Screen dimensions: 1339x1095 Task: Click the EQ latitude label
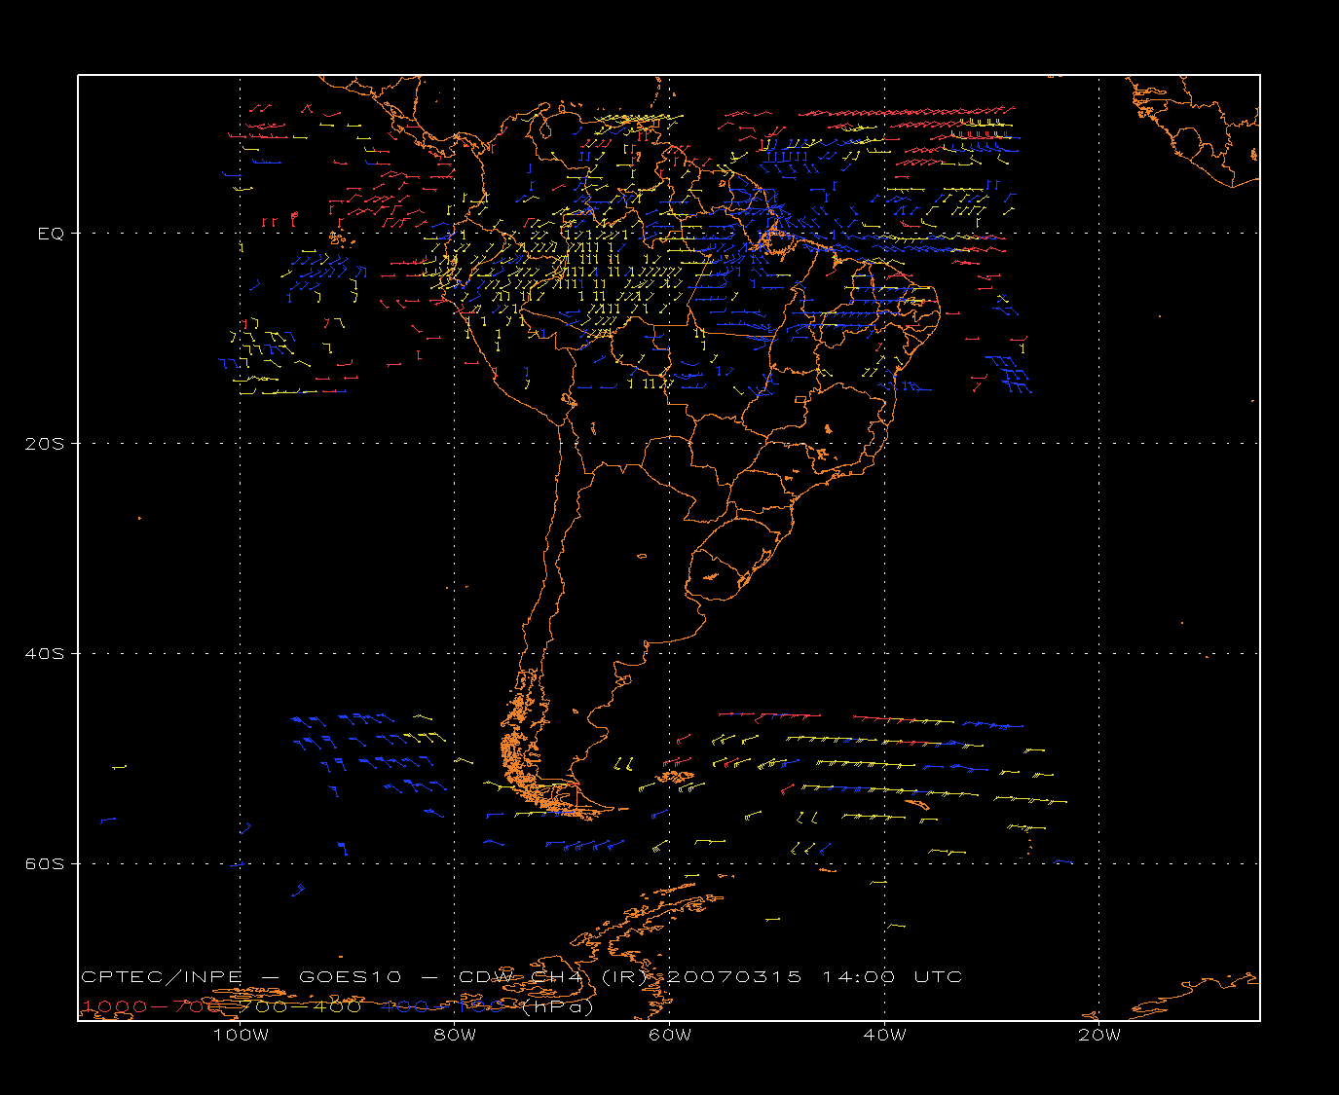pos(51,234)
